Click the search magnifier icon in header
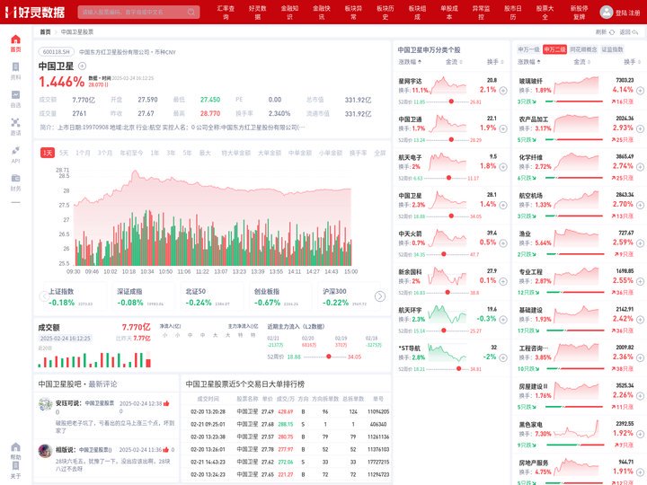This screenshot has height=485, width=647. pos(191,12)
